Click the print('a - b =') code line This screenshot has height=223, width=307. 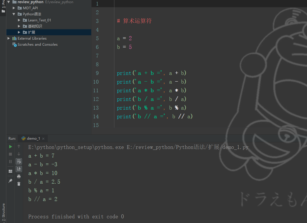pyautogui.click(x=151, y=82)
